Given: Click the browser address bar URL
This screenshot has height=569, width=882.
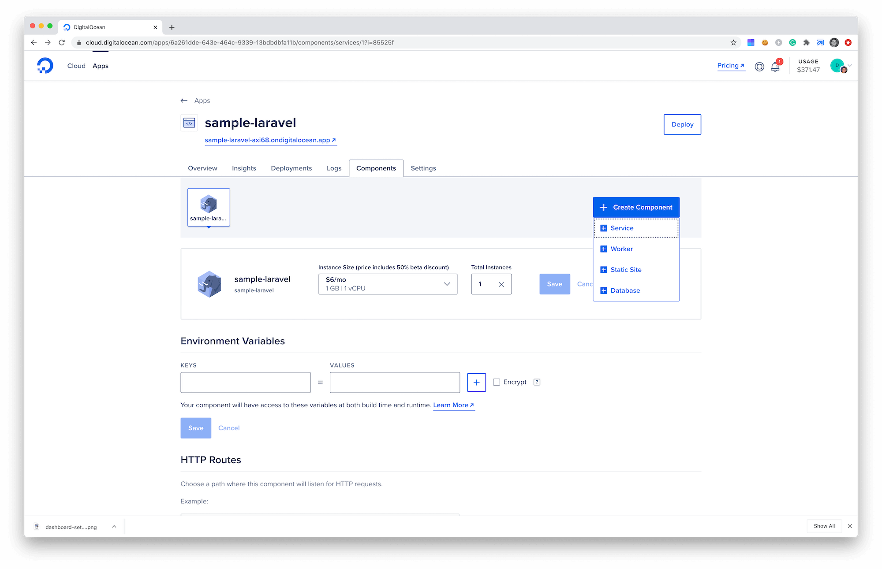Looking at the screenshot, I should click(x=240, y=42).
